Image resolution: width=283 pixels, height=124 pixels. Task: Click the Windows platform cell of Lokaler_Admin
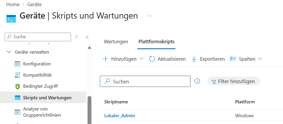(244, 115)
